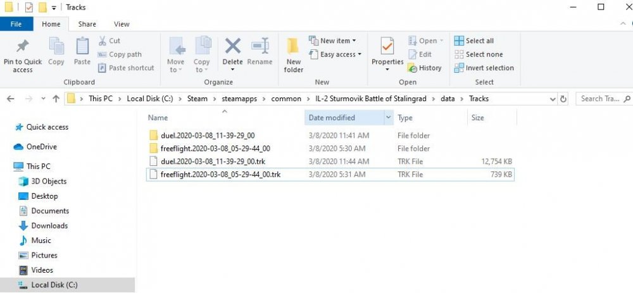Viewport: 633px width, 293px height.
Task: Select Local Disk (C:) in navigation pane
Action: pyautogui.click(x=68, y=285)
